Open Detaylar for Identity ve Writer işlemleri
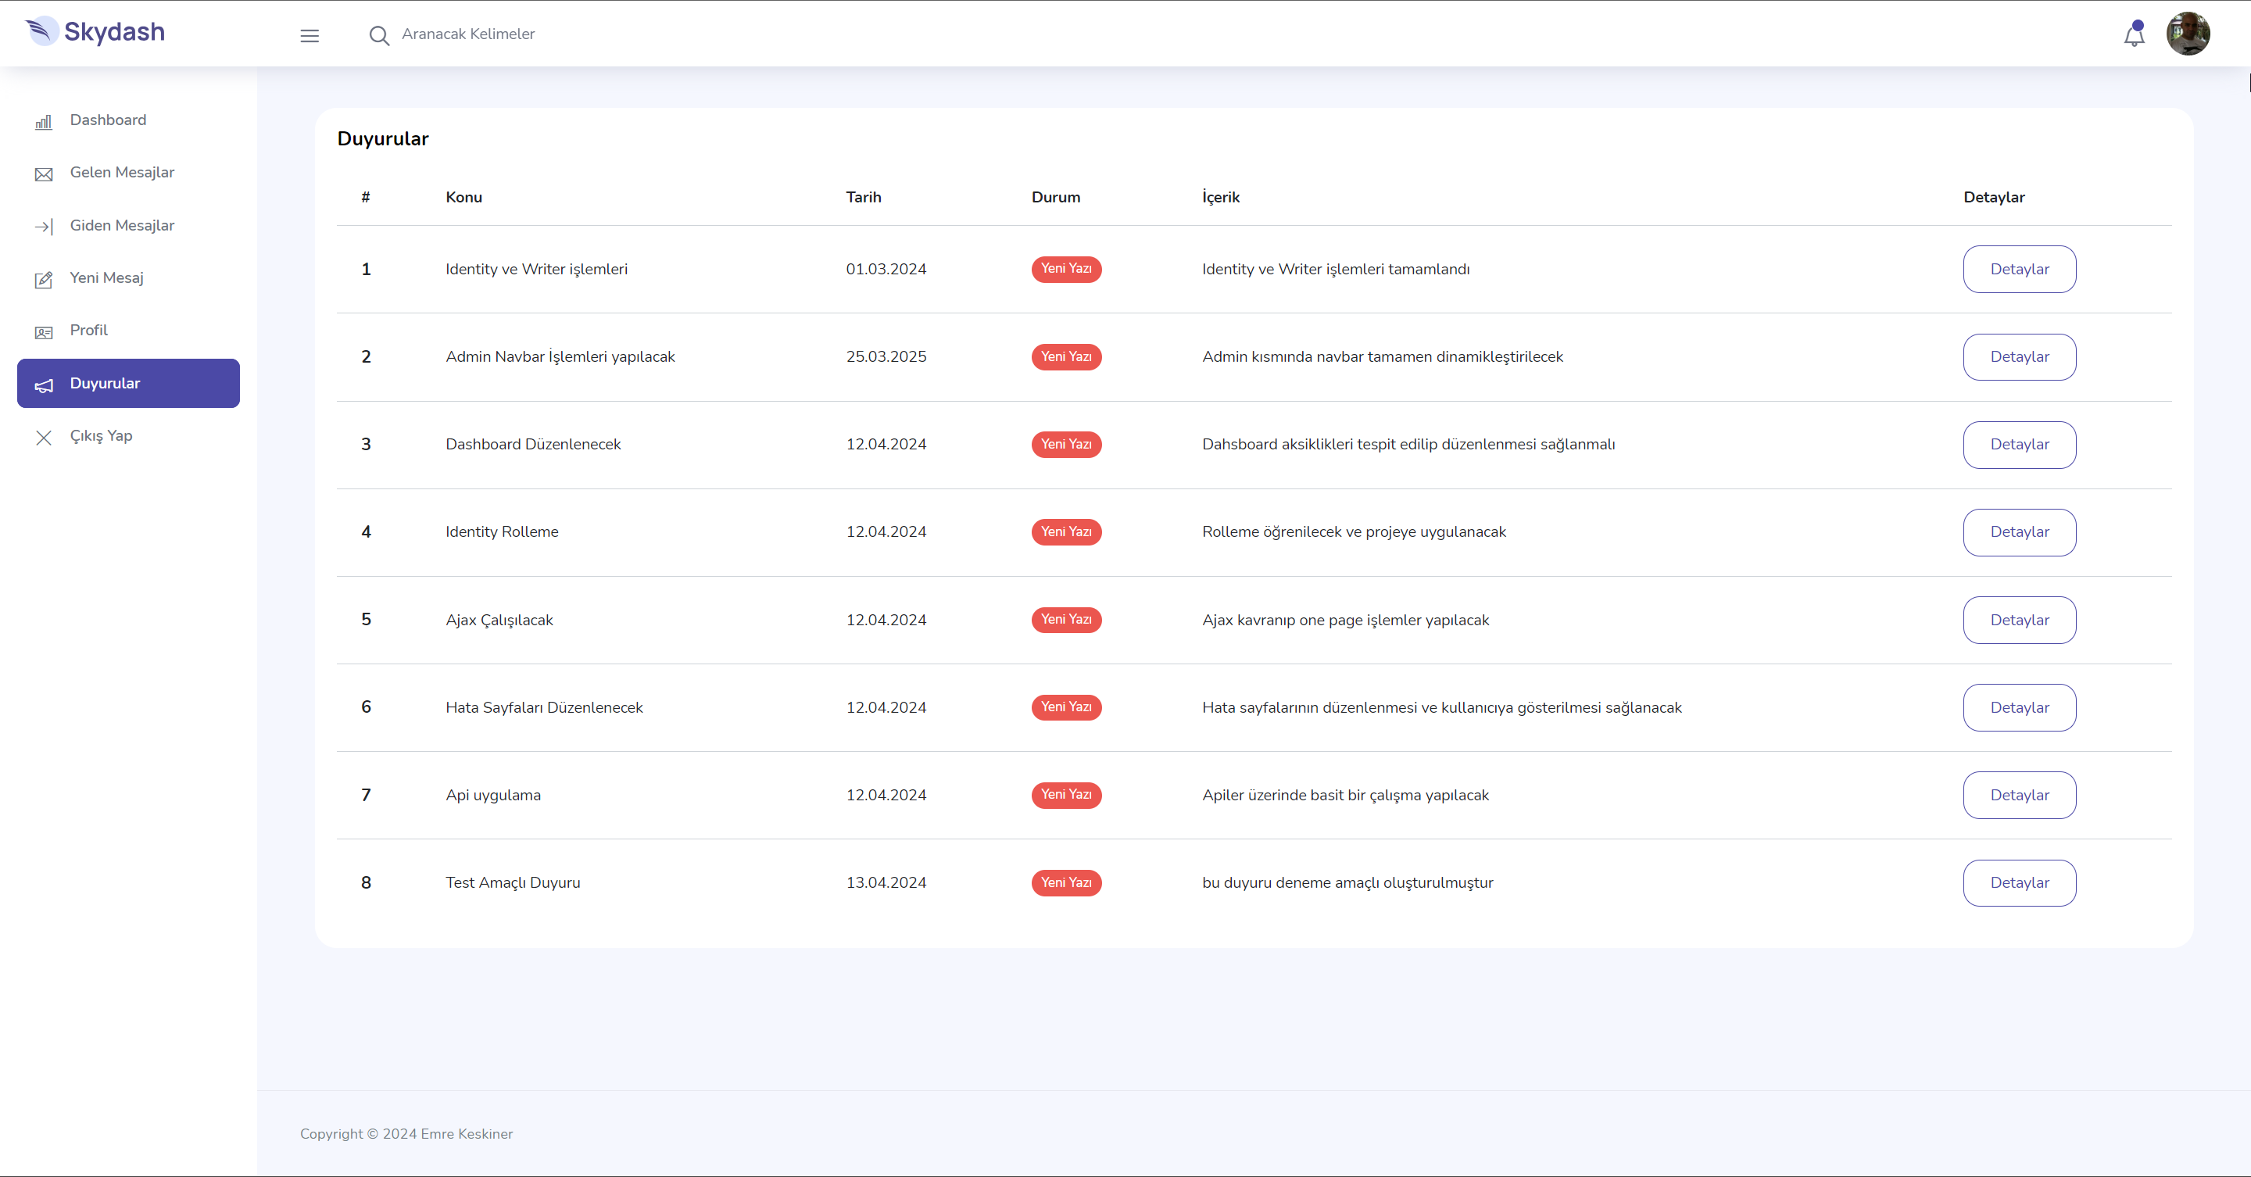Image resolution: width=2251 pixels, height=1177 pixels. (2019, 269)
